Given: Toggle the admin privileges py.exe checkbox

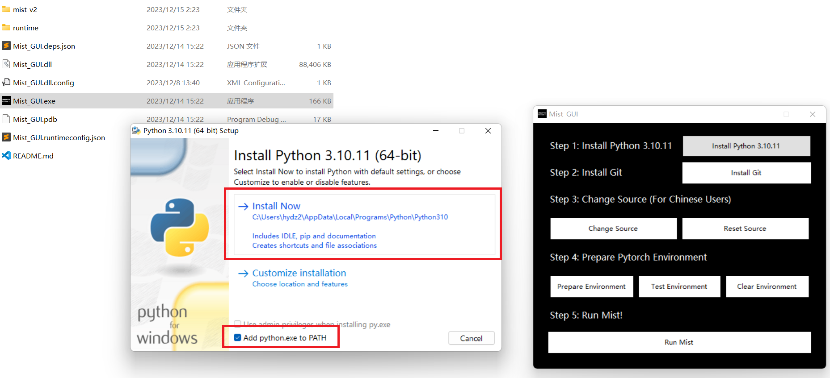Looking at the screenshot, I should 238,324.
